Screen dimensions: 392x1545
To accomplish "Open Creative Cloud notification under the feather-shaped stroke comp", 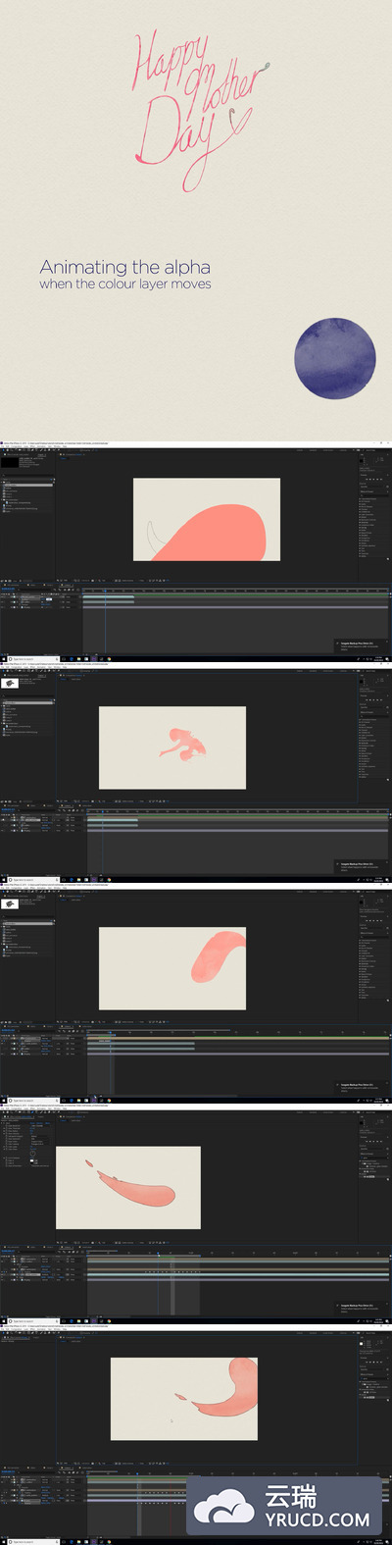I will (363, 1308).
